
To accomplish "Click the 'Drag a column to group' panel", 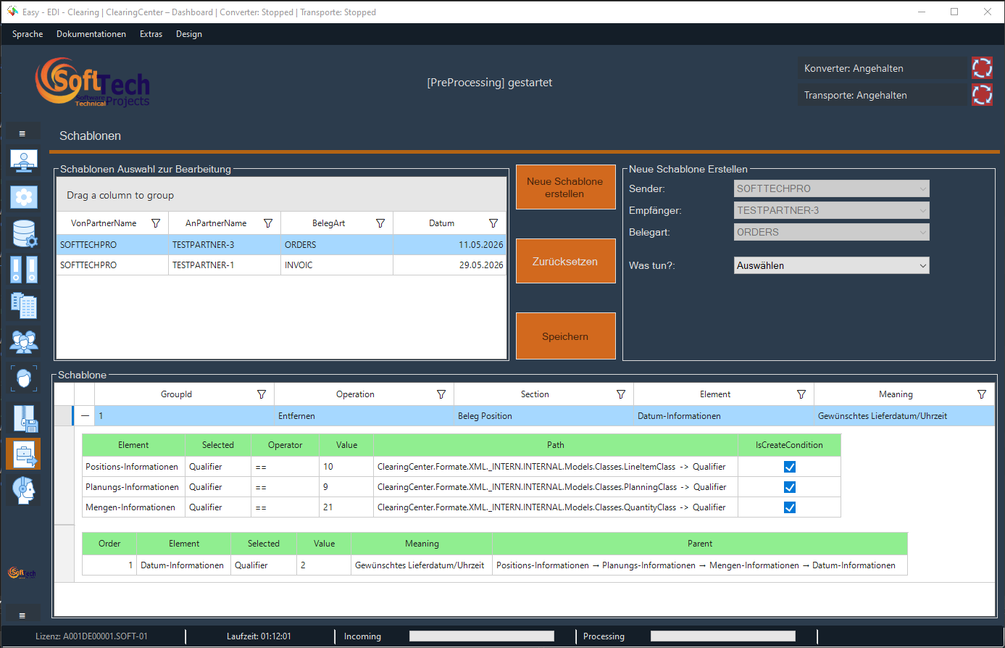I will 282,195.
